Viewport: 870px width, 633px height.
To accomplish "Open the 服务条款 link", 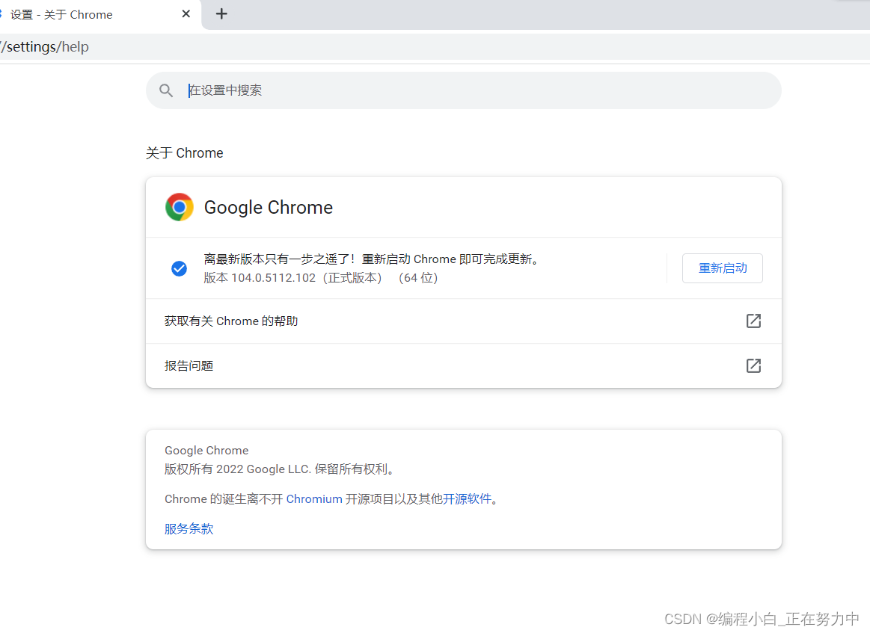I will click(x=189, y=529).
